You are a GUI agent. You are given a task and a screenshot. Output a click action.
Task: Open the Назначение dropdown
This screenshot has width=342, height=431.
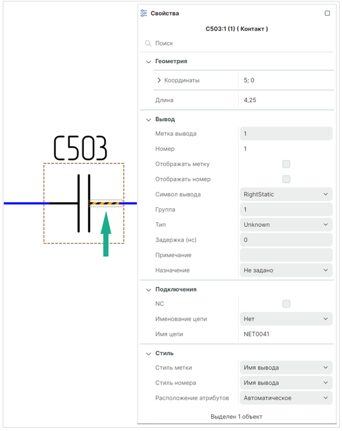[x=286, y=270]
